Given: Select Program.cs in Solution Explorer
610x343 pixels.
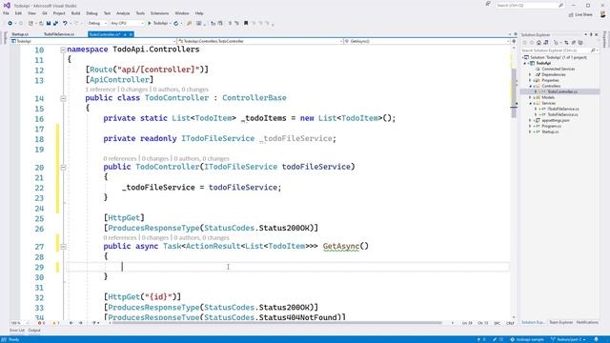Looking at the screenshot, I should [551, 126].
